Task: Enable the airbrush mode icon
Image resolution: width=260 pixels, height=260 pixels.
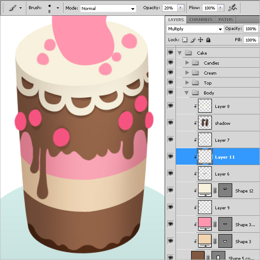Action: (232, 8)
